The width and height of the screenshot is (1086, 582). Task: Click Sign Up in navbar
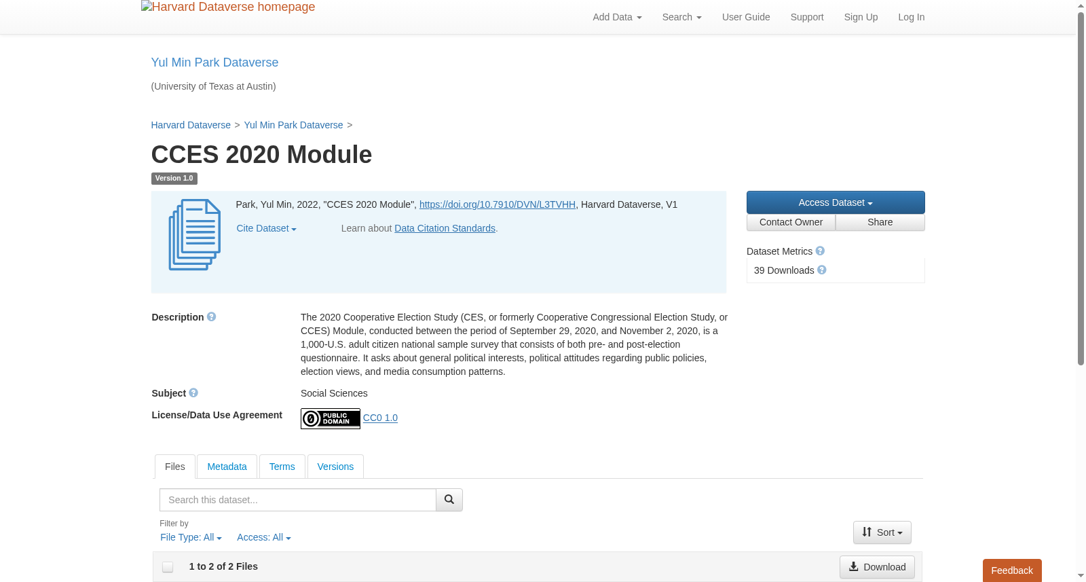coord(861,17)
